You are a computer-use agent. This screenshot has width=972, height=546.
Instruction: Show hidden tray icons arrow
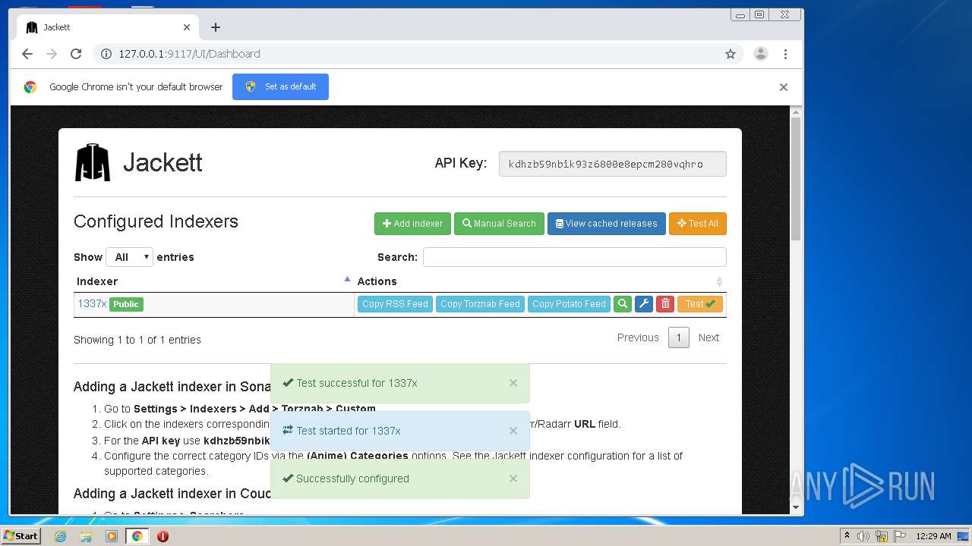click(847, 536)
